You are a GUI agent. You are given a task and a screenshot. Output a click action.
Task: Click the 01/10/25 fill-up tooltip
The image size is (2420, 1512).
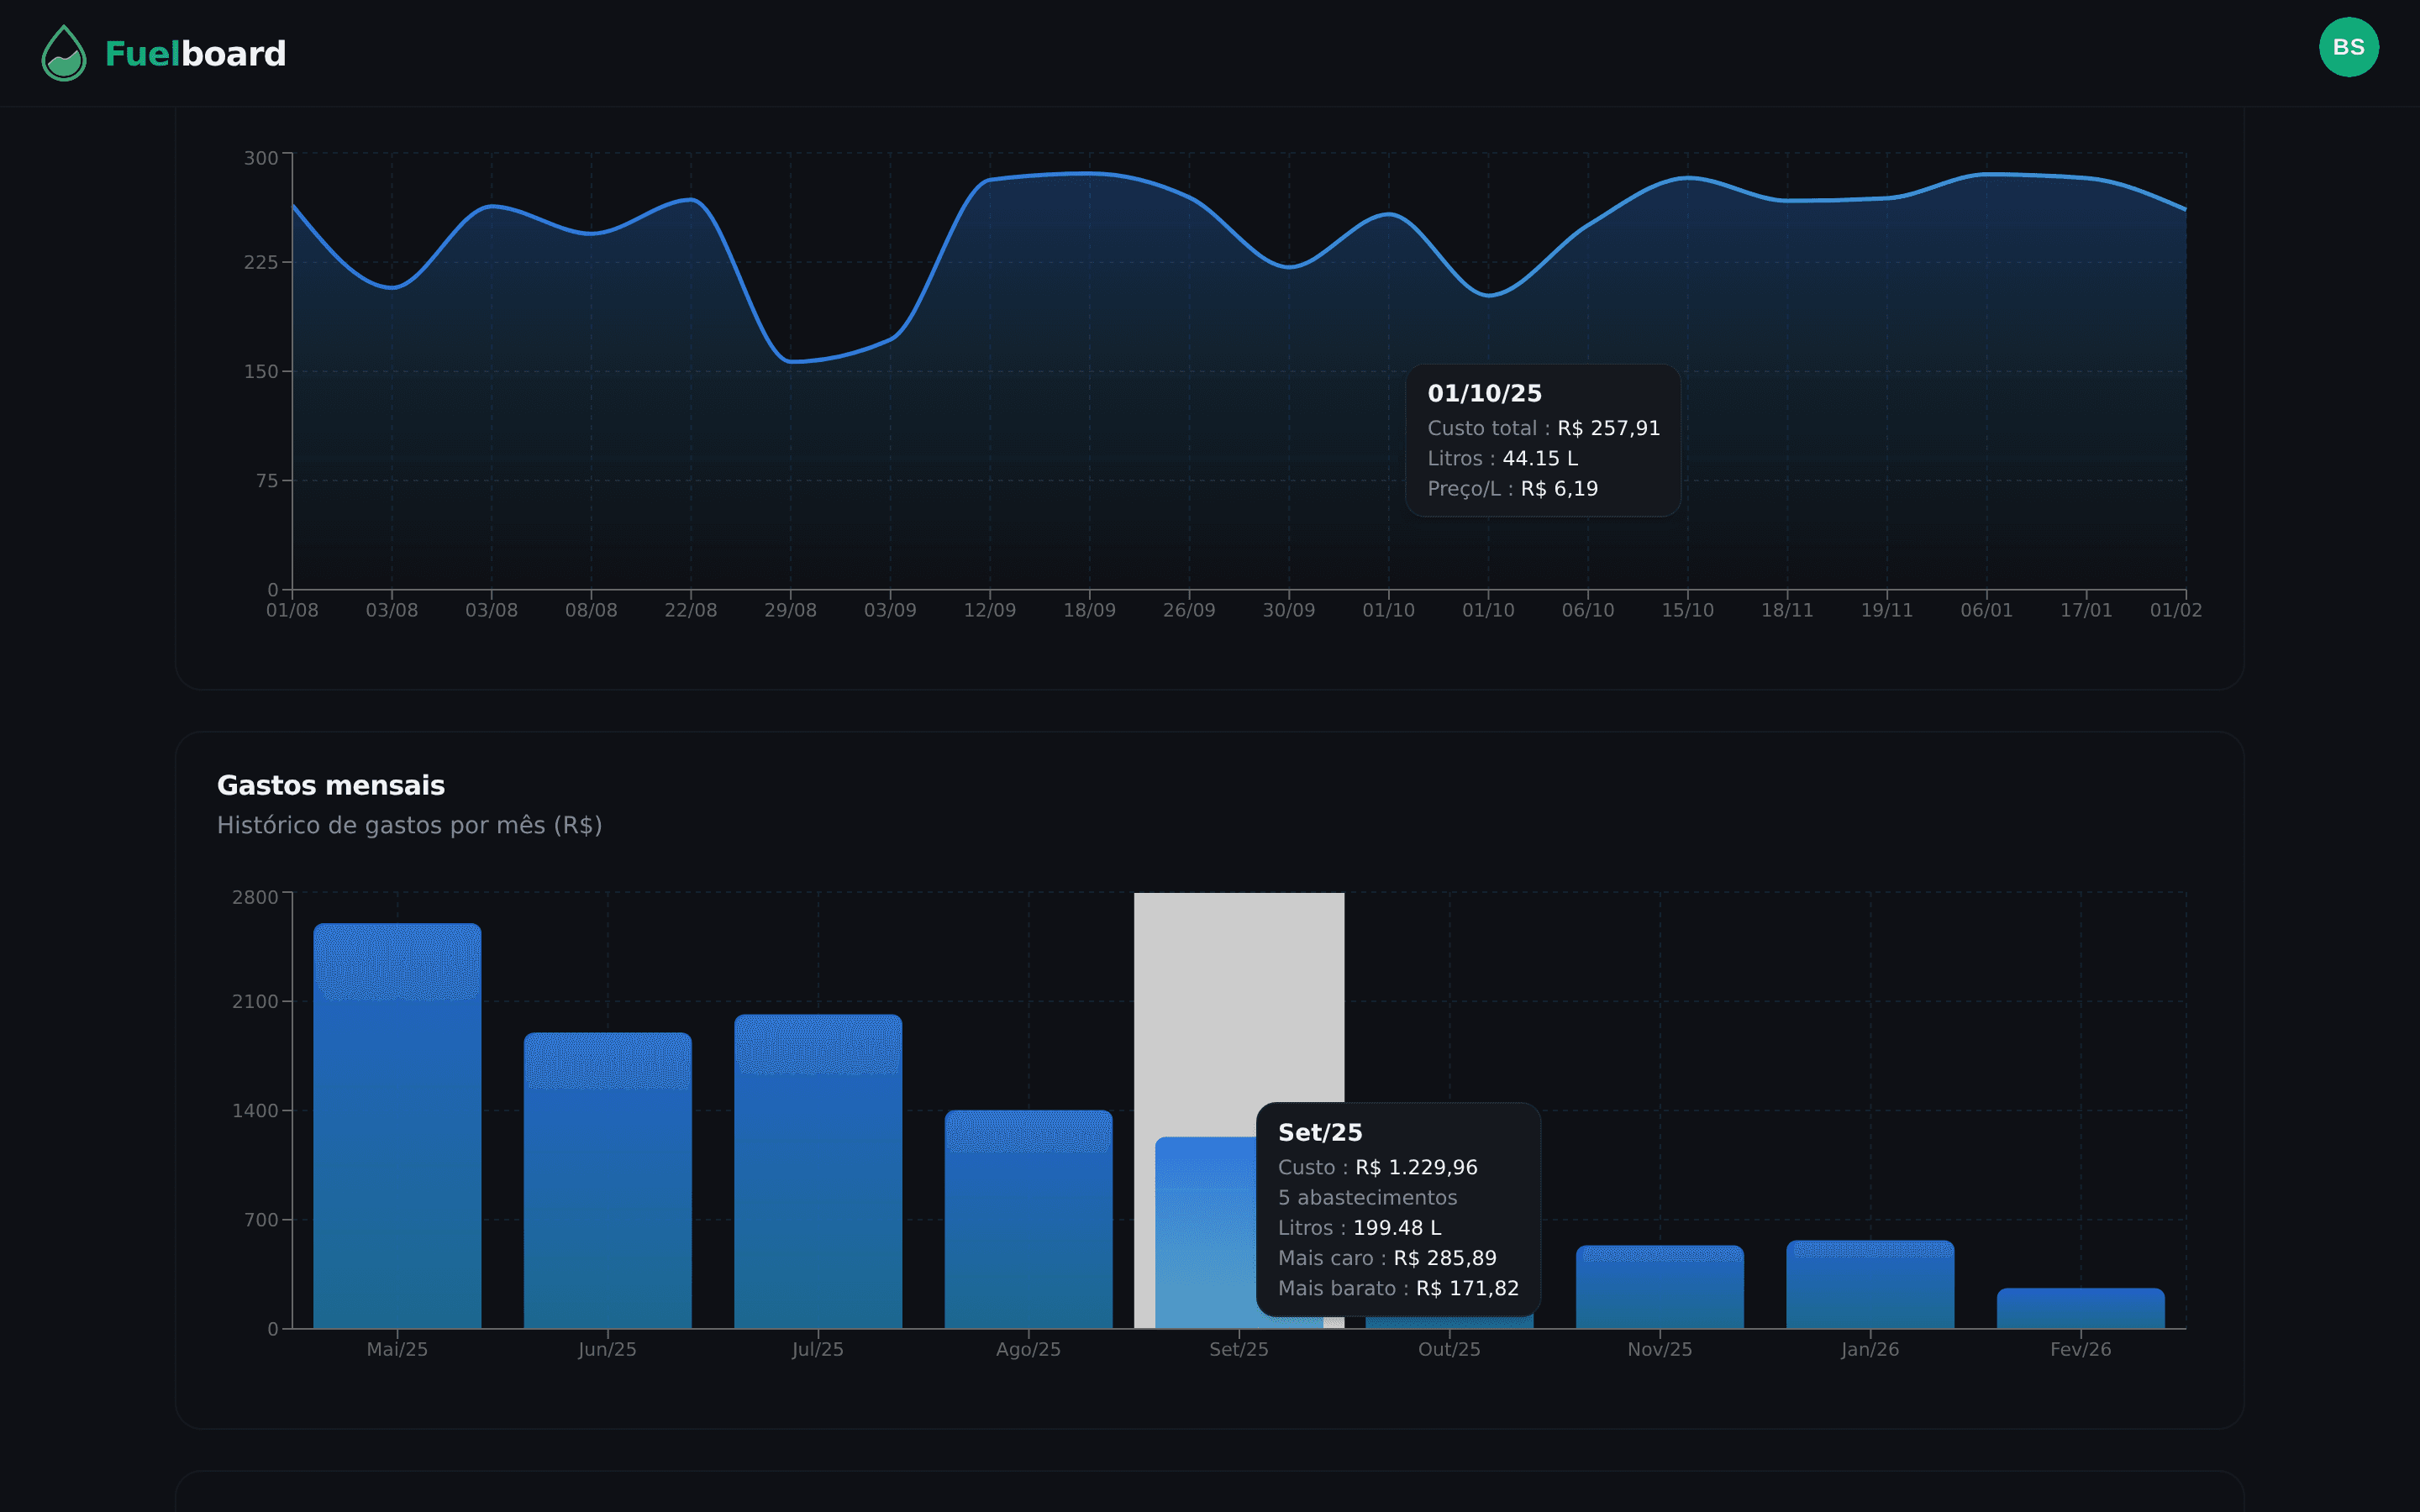pyautogui.click(x=1542, y=440)
